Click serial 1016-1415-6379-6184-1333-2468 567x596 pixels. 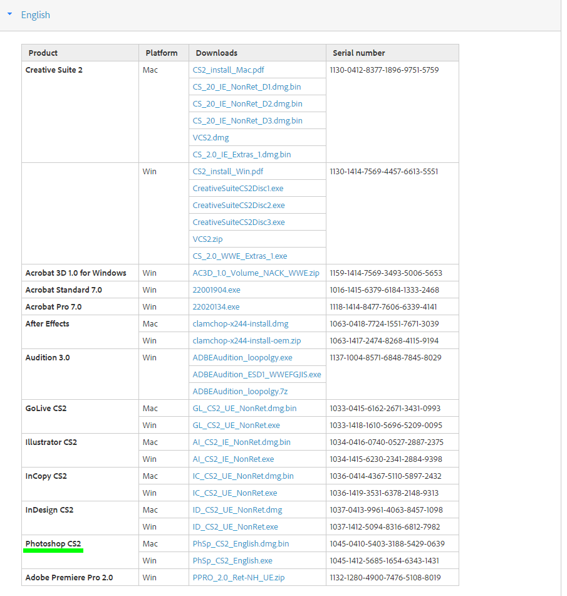(x=384, y=290)
